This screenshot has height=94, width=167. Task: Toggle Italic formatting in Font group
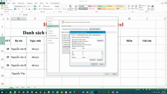pos(17,9)
